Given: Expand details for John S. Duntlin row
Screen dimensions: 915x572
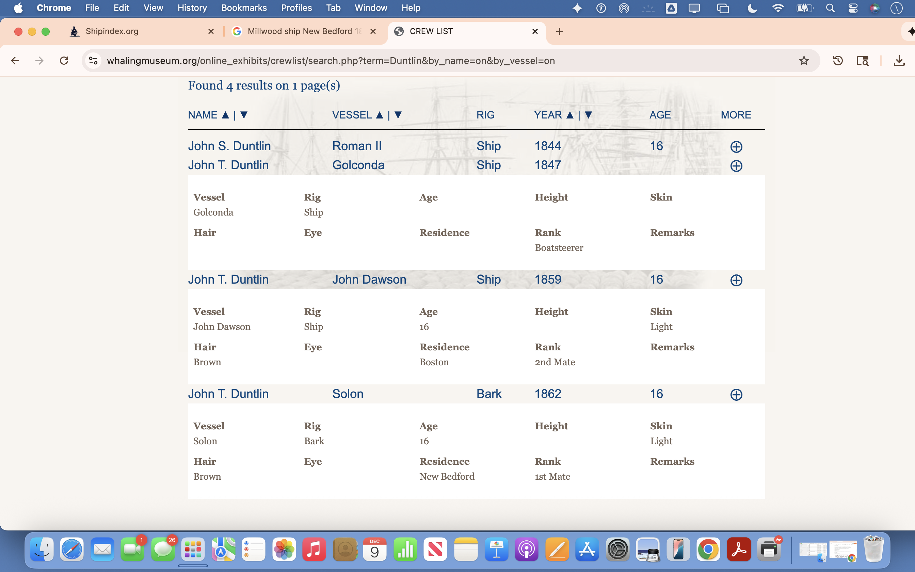Looking at the screenshot, I should 736,147.
